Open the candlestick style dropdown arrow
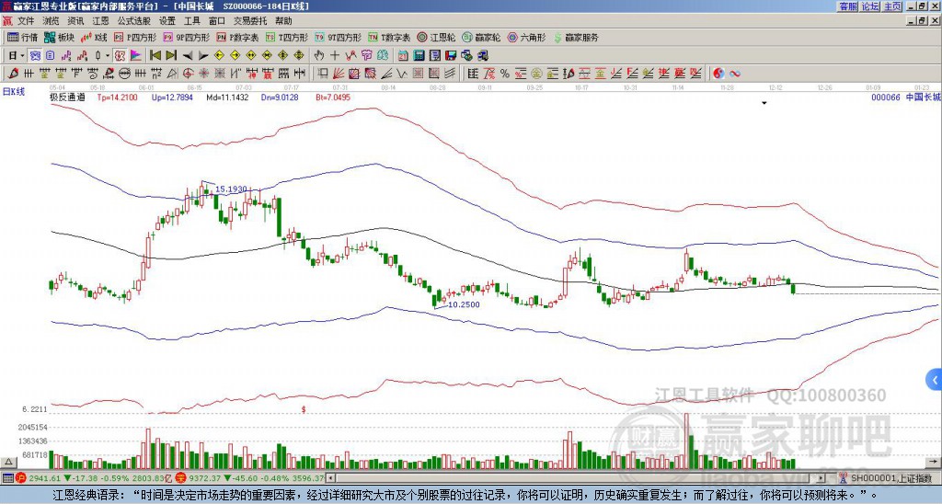 click(x=108, y=56)
